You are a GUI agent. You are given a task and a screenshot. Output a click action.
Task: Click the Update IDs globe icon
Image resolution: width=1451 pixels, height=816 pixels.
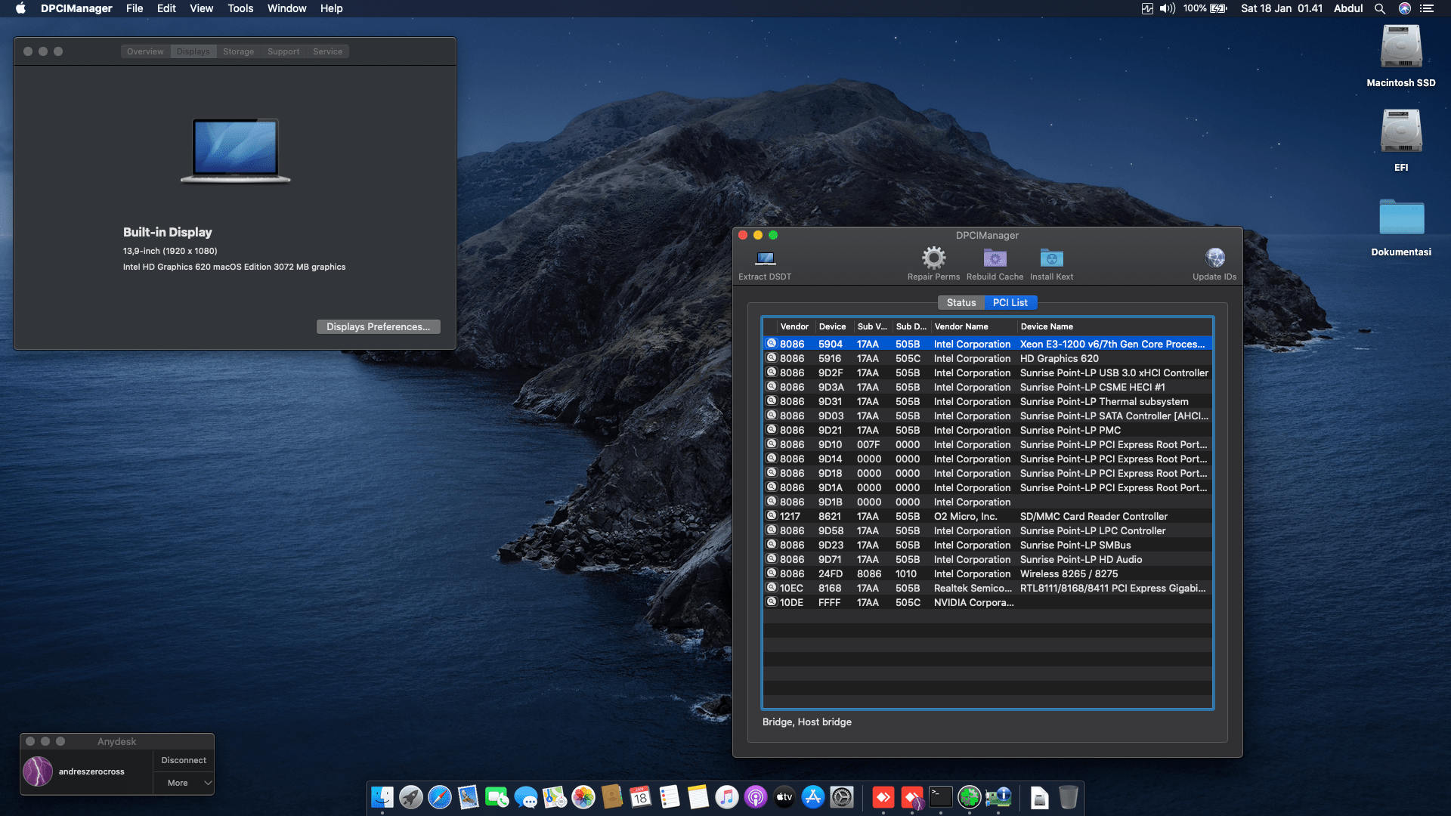click(1214, 258)
